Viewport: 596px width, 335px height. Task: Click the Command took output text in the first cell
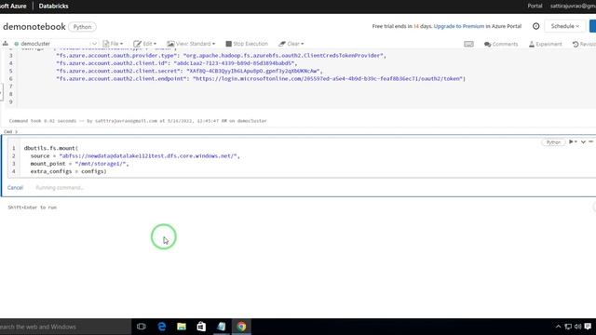(138, 121)
